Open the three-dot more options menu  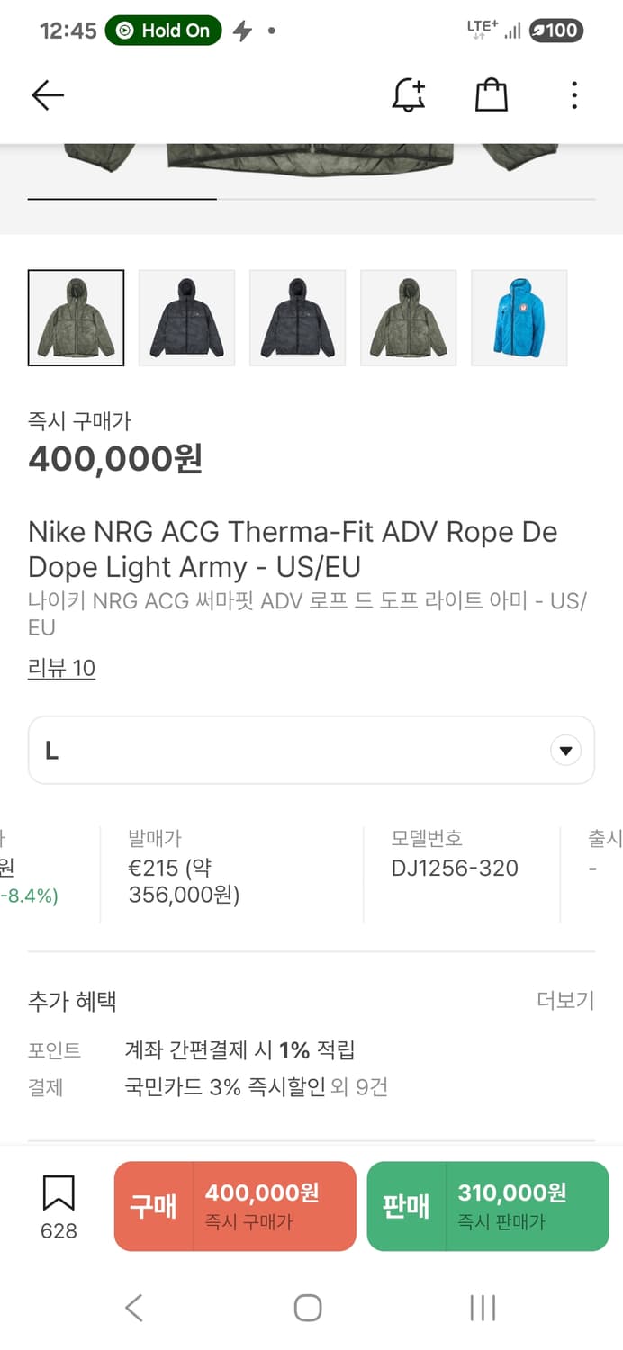tap(574, 95)
